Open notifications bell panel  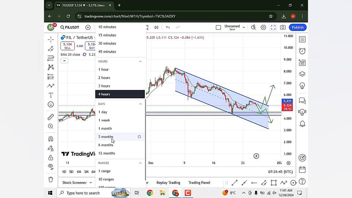click(x=302, y=124)
